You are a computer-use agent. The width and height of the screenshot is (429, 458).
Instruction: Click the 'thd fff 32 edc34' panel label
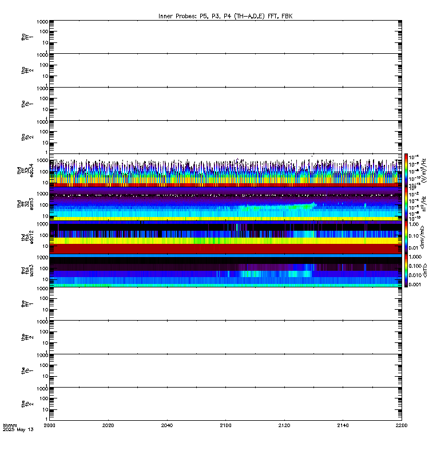[x=25, y=171]
